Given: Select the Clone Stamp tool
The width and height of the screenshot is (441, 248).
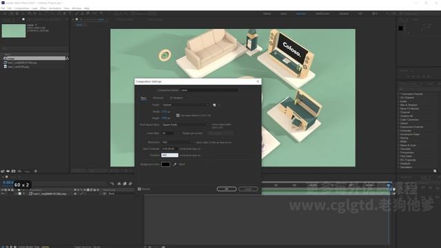Looking at the screenshot, I should click(82, 13).
